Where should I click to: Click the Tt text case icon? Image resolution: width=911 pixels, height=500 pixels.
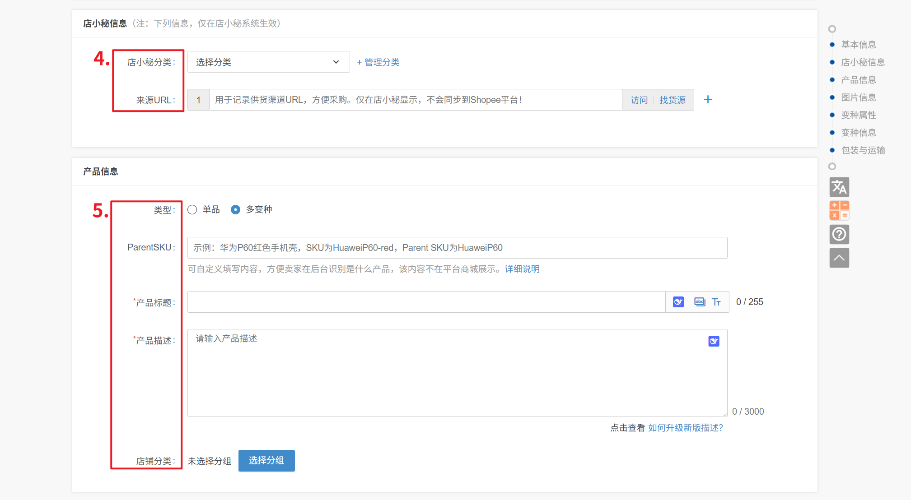click(x=716, y=302)
